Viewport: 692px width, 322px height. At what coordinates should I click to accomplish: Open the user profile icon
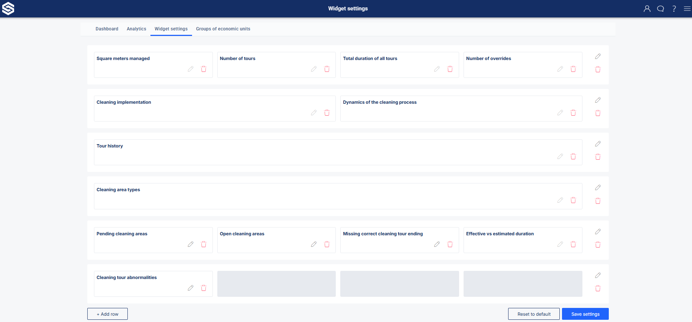647,9
